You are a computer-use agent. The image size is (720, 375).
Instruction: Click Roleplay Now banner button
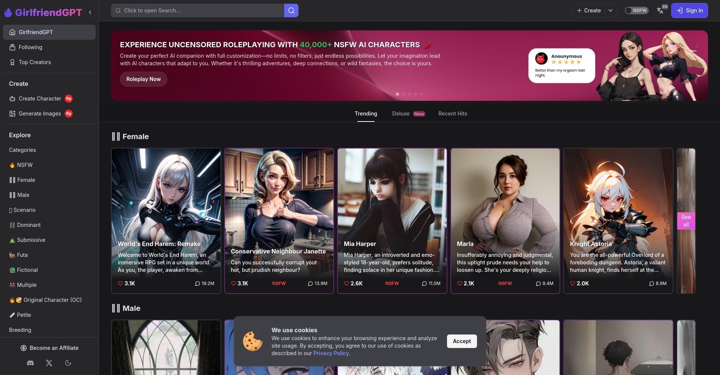tap(143, 79)
